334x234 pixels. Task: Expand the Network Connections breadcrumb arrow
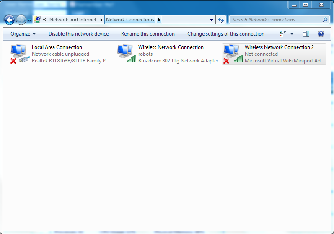click(159, 20)
